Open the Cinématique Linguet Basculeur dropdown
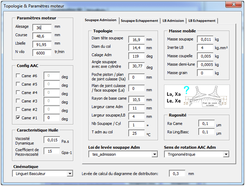This screenshot has height=186, width=245. click(70, 173)
